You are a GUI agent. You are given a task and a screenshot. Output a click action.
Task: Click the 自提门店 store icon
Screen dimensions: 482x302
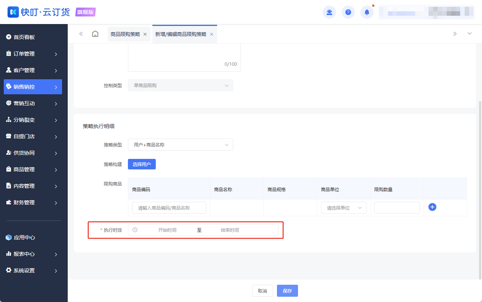9,136
